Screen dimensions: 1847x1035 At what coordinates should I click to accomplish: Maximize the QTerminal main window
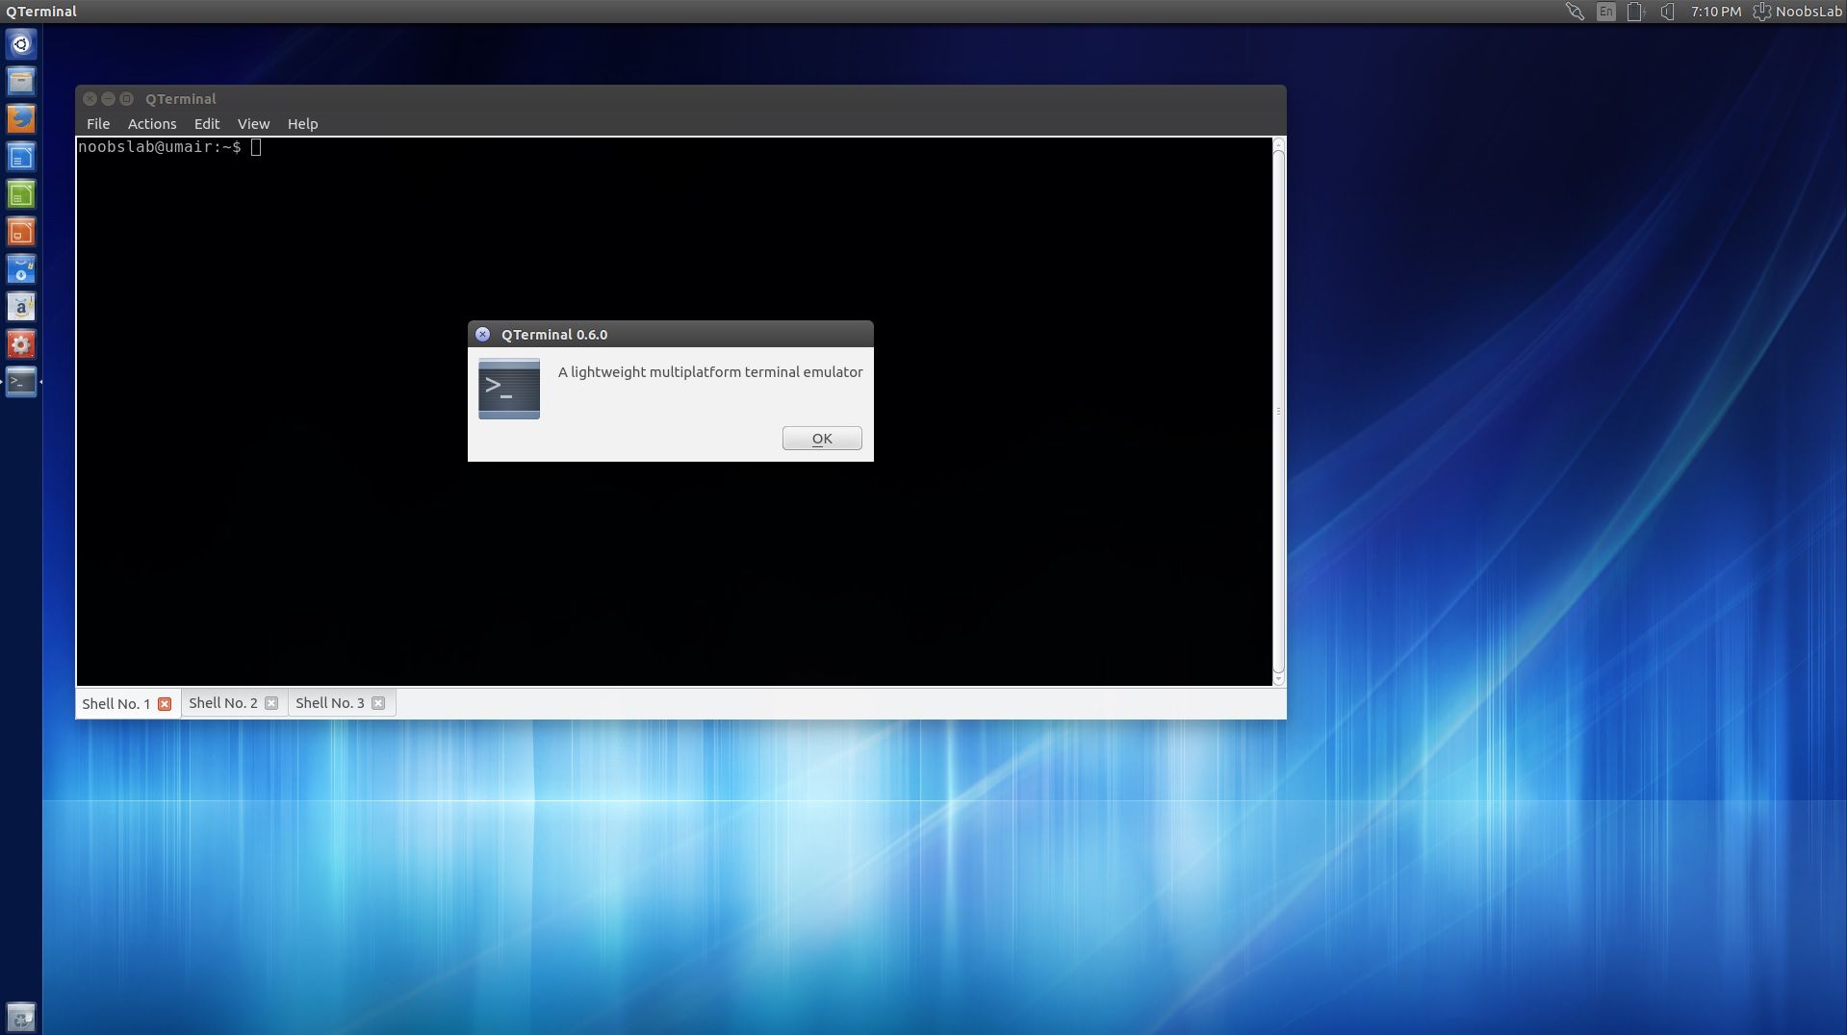click(x=126, y=99)
